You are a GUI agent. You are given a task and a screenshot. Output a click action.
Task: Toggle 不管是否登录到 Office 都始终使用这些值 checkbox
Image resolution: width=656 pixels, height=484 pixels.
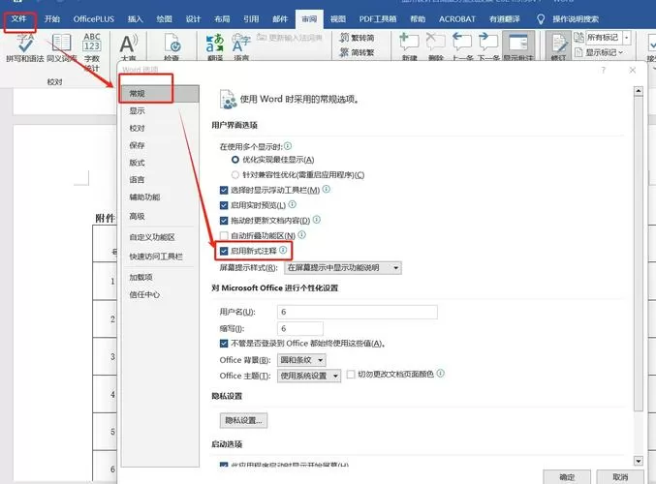pos(224,343)
